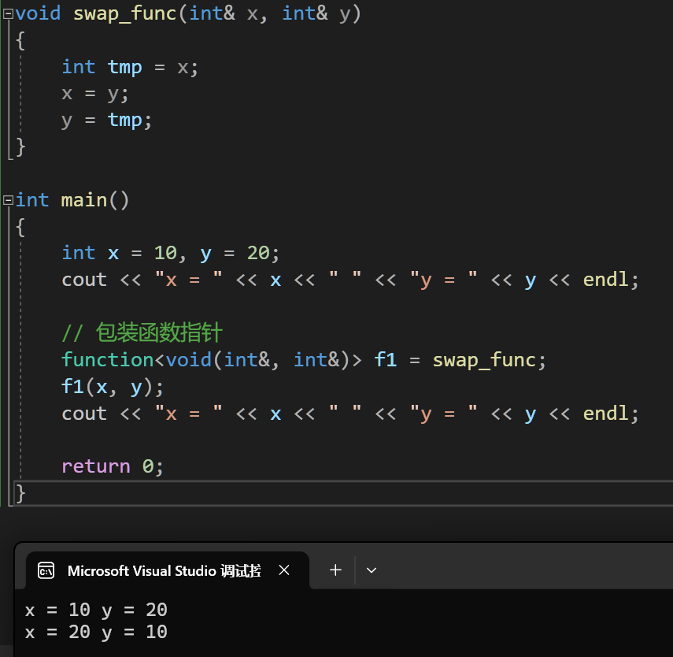Collapse the swap_func function block
673x657 pixels.
(8, 14)
